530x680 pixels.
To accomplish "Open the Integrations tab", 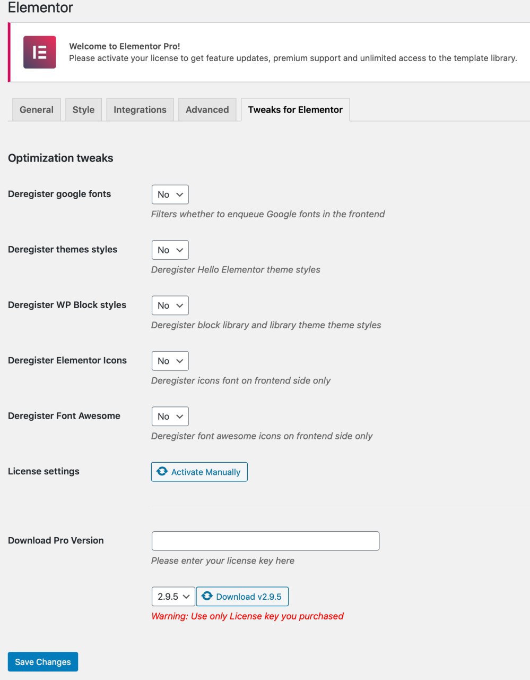I will point(140,109).
